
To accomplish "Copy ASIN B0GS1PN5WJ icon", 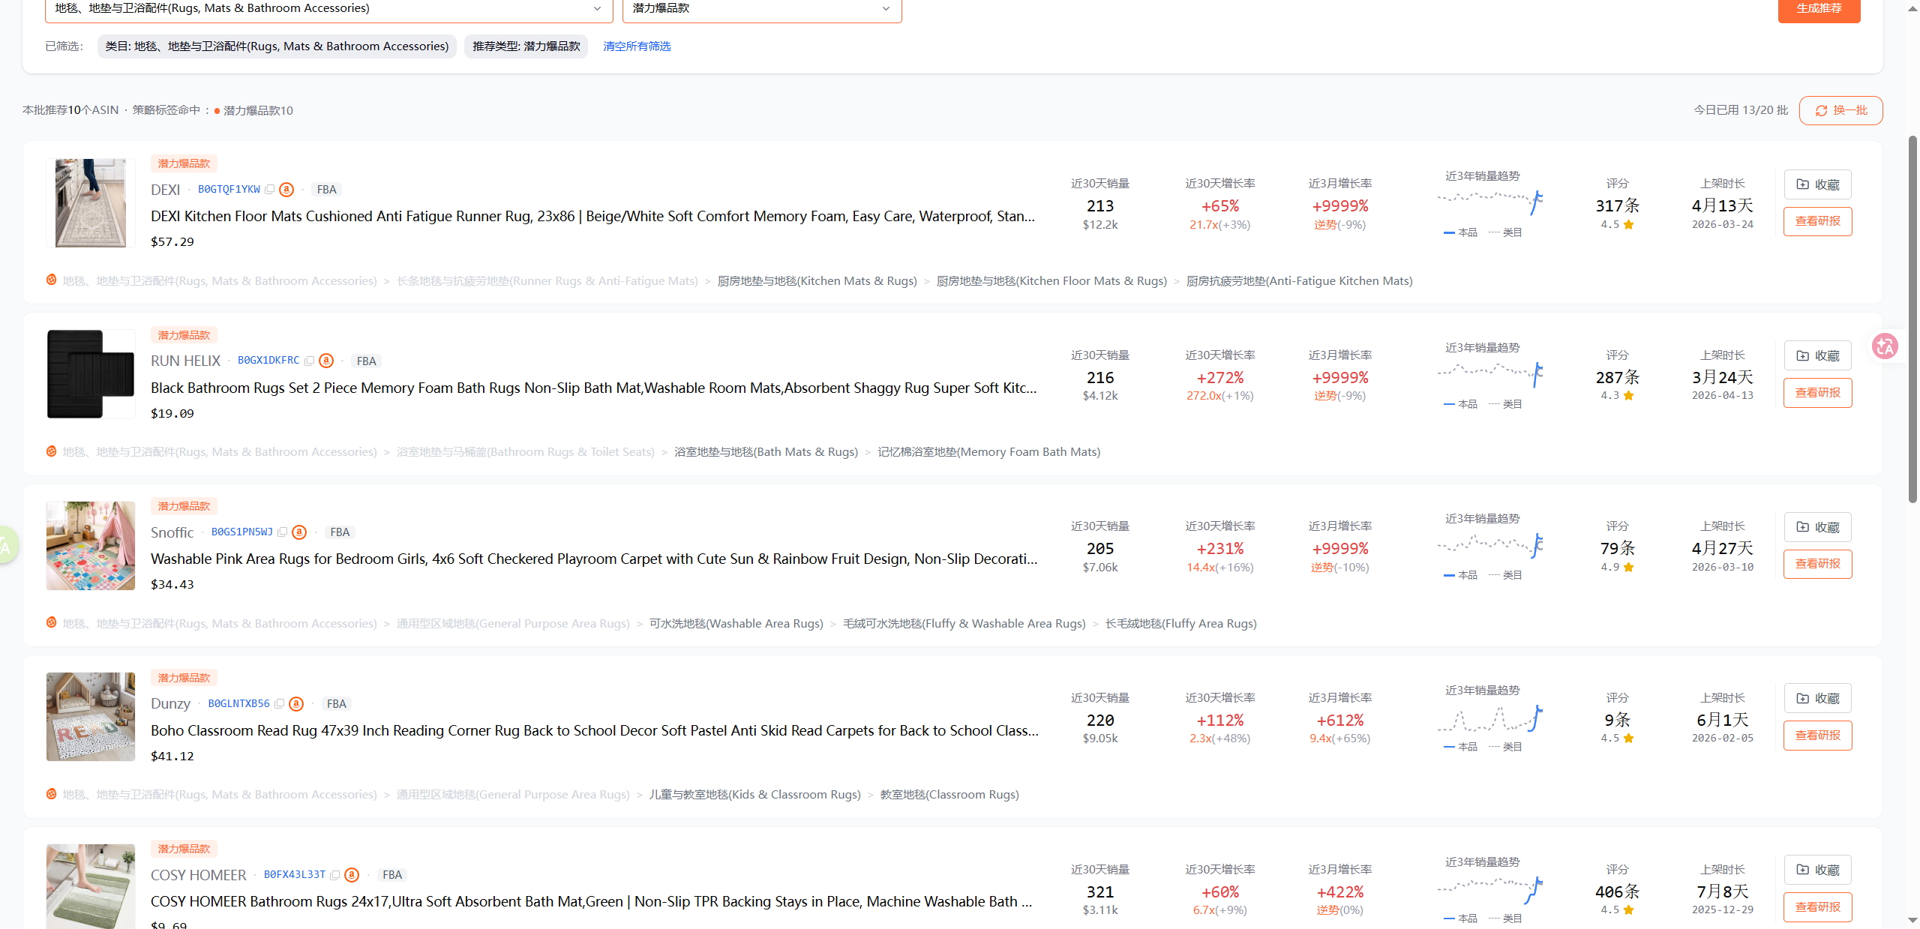I will click(283, 532).
